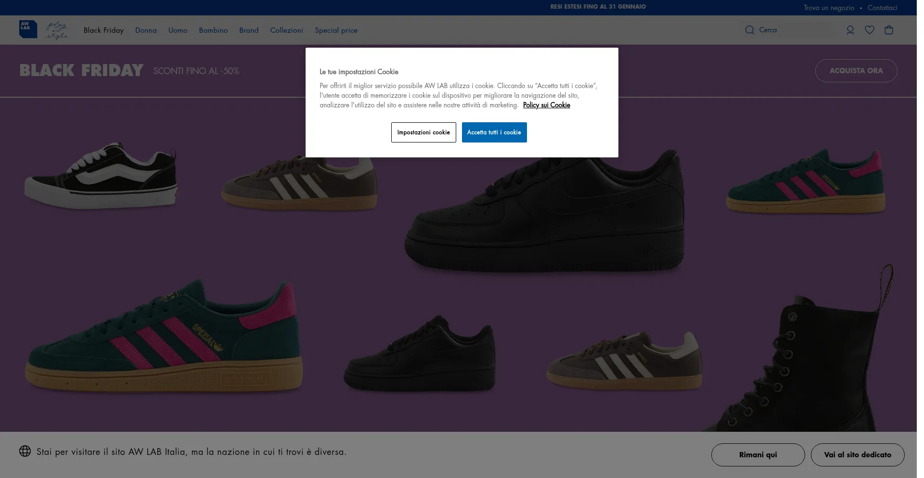
Task: Click in the Cerca search field
Action: tap(794, 30)
